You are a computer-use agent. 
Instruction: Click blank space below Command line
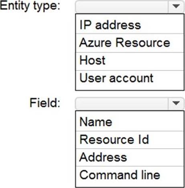coord(130,185)
